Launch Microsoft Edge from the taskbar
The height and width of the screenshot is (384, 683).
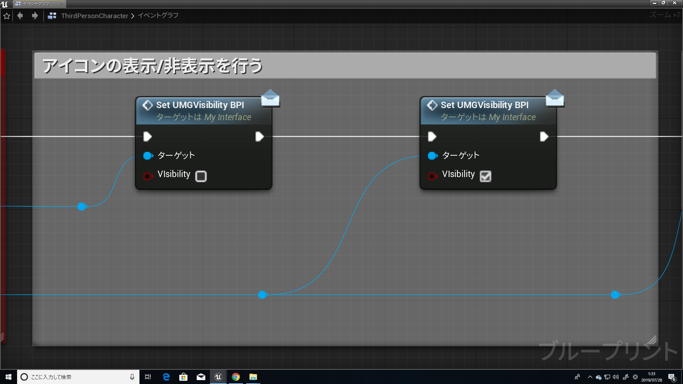[x=167, y=377]
